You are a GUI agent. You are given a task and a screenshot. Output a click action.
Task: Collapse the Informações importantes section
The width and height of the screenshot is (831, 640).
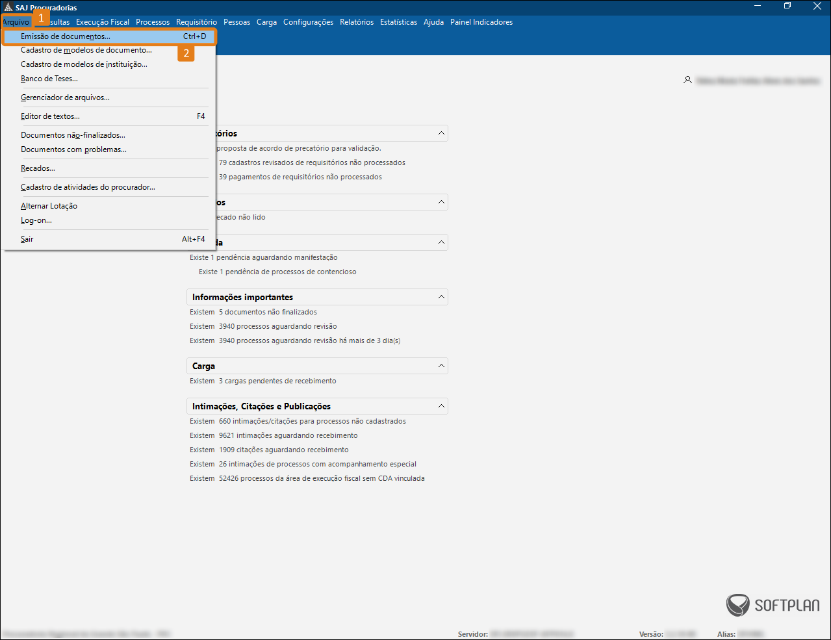[441, 297]
